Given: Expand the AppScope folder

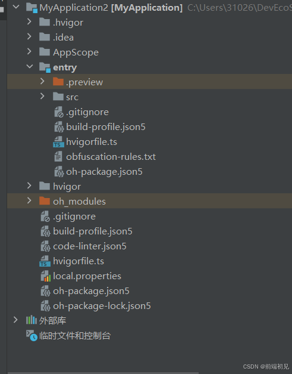Looking at the screenshot, I should (29, 52).
